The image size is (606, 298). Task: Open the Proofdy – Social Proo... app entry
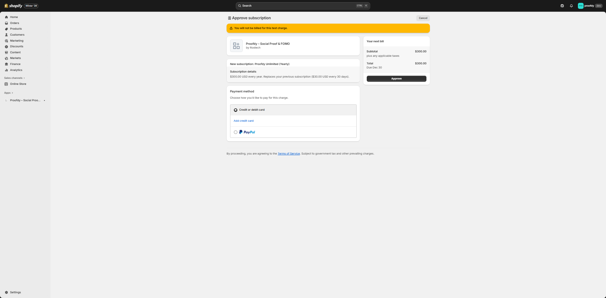tap(25, 100)
